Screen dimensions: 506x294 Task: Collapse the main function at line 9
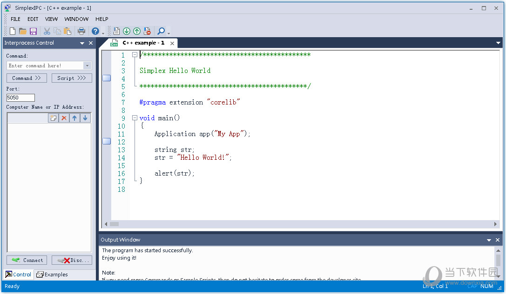point(135,118)
